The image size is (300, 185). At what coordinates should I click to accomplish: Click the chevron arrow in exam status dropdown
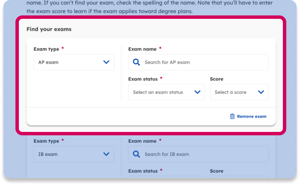[198, 92]
